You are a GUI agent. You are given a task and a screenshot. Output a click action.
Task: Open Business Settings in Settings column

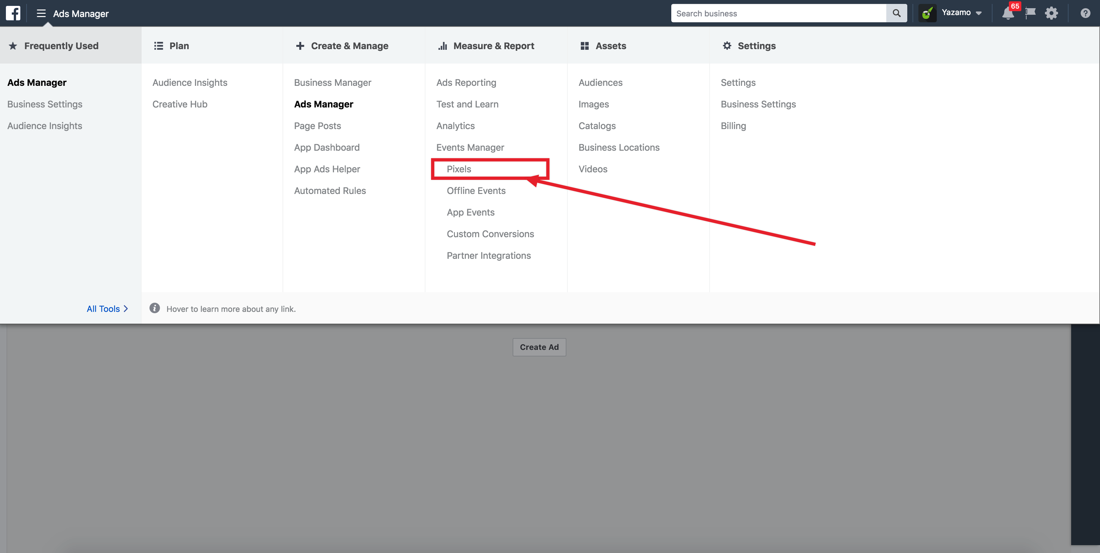[758, 104]
